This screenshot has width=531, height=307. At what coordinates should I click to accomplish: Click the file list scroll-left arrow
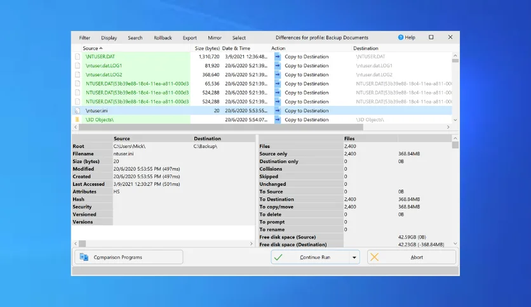pos(76,127)
